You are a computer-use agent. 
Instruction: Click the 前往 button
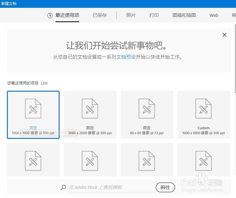(165, 187)
